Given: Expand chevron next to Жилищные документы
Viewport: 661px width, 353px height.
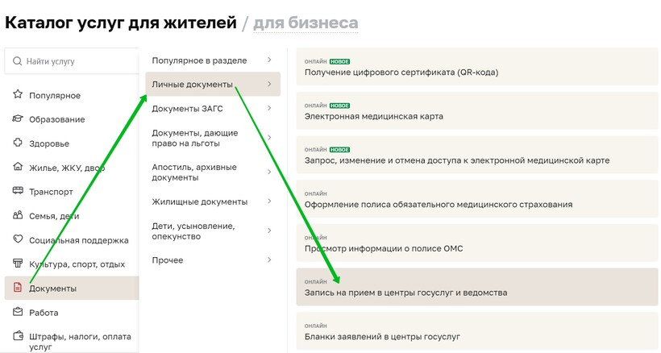Looking at the screenshot, I should [x=269, y=201].
